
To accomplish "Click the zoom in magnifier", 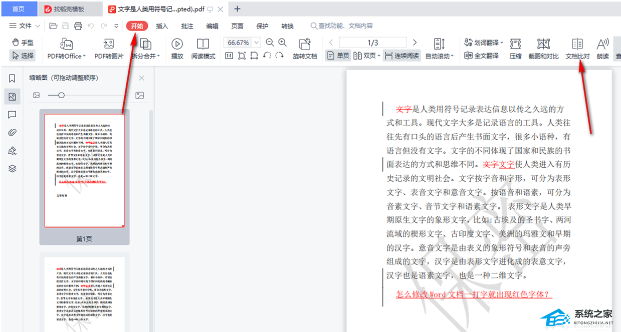I will [283, 43].
